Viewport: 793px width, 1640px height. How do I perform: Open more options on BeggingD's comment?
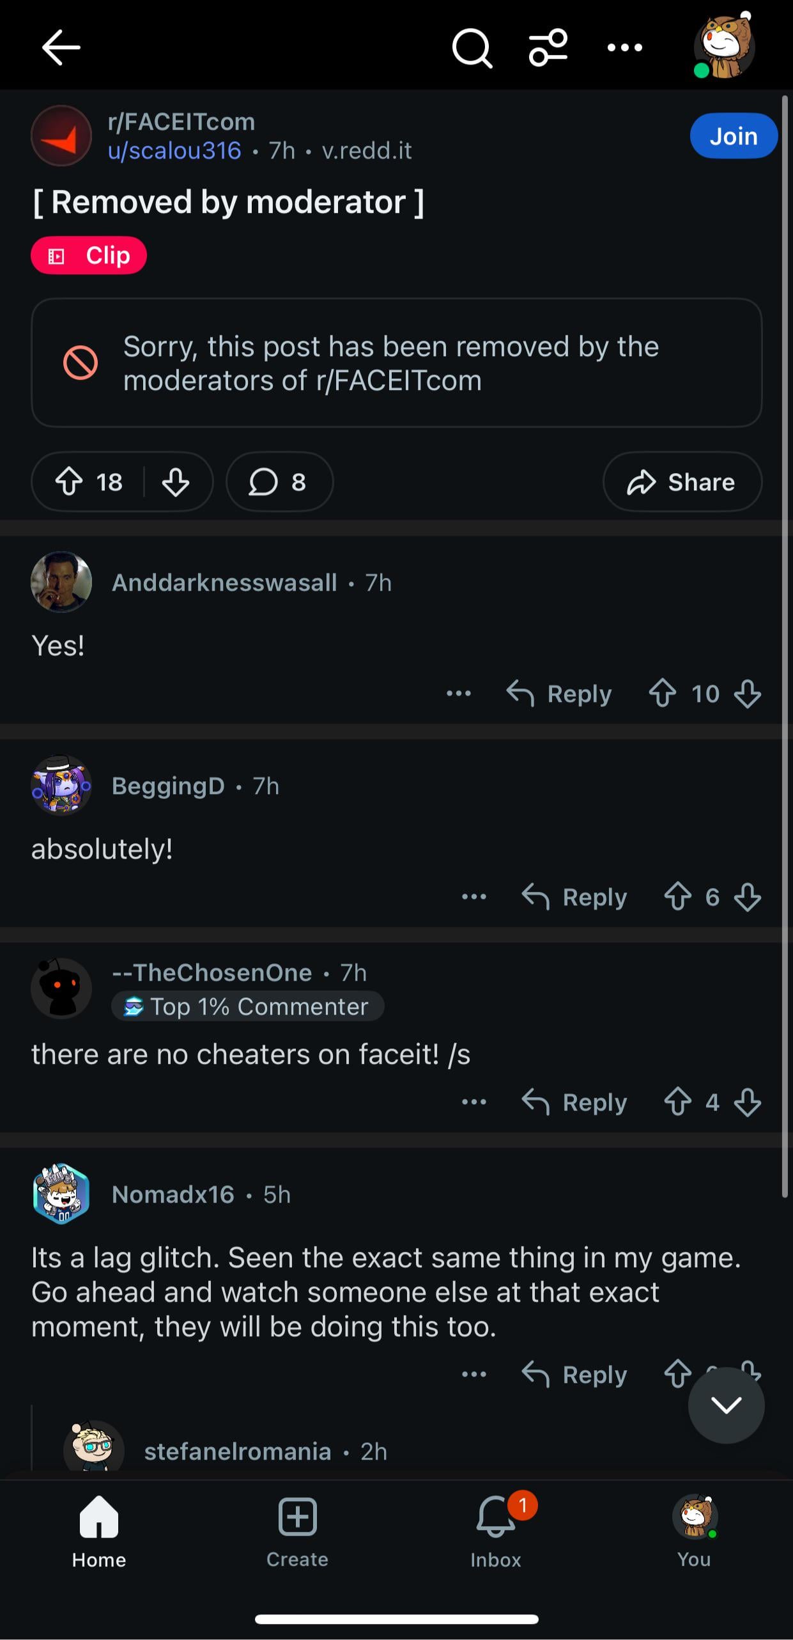pos(474,896)
